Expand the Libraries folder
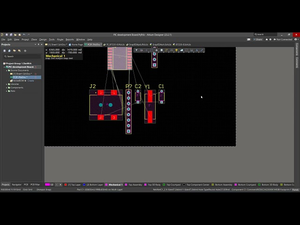 pos(7,84)
